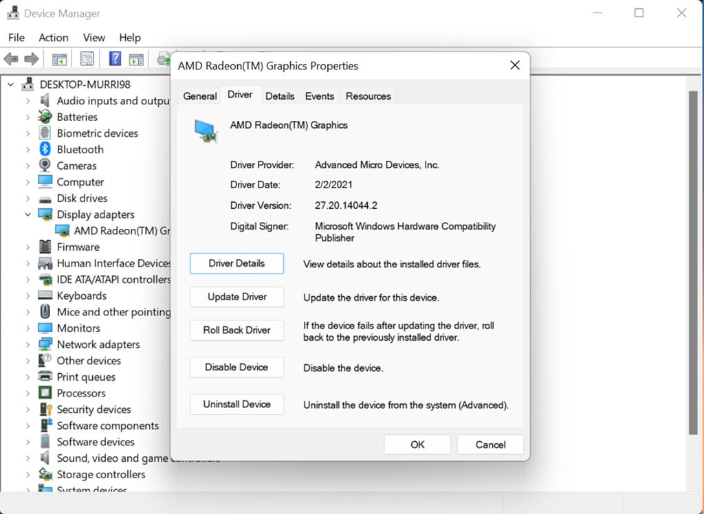Click the Batteries category icon
704x514 pixels.
tap(45, 117)
